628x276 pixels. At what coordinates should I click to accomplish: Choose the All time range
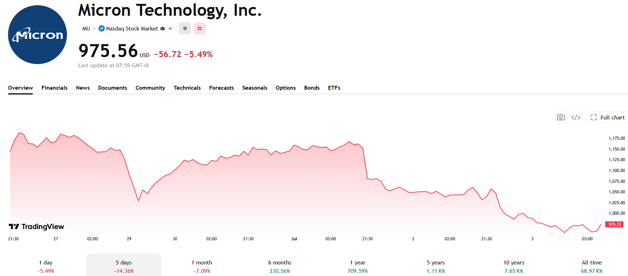click(x=592, y=266)
